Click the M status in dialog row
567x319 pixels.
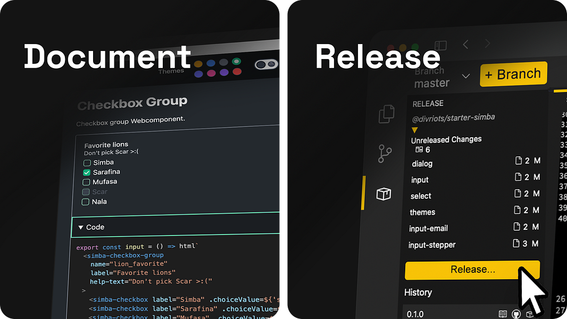coord(537,161)
